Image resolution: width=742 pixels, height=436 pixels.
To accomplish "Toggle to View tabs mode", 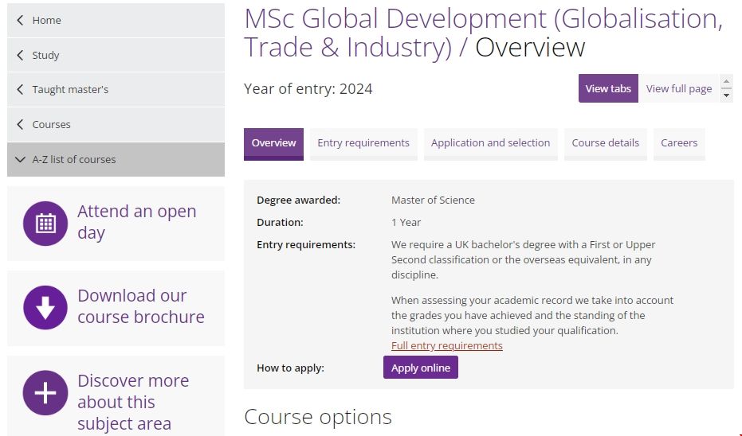I will (x=607, y=88).
